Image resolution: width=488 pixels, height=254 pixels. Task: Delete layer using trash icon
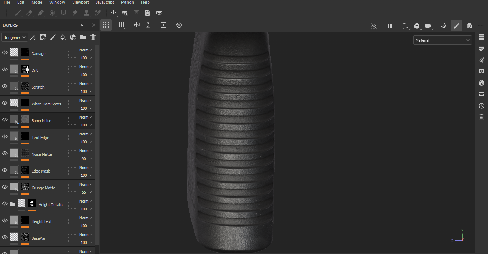point(93,37)
